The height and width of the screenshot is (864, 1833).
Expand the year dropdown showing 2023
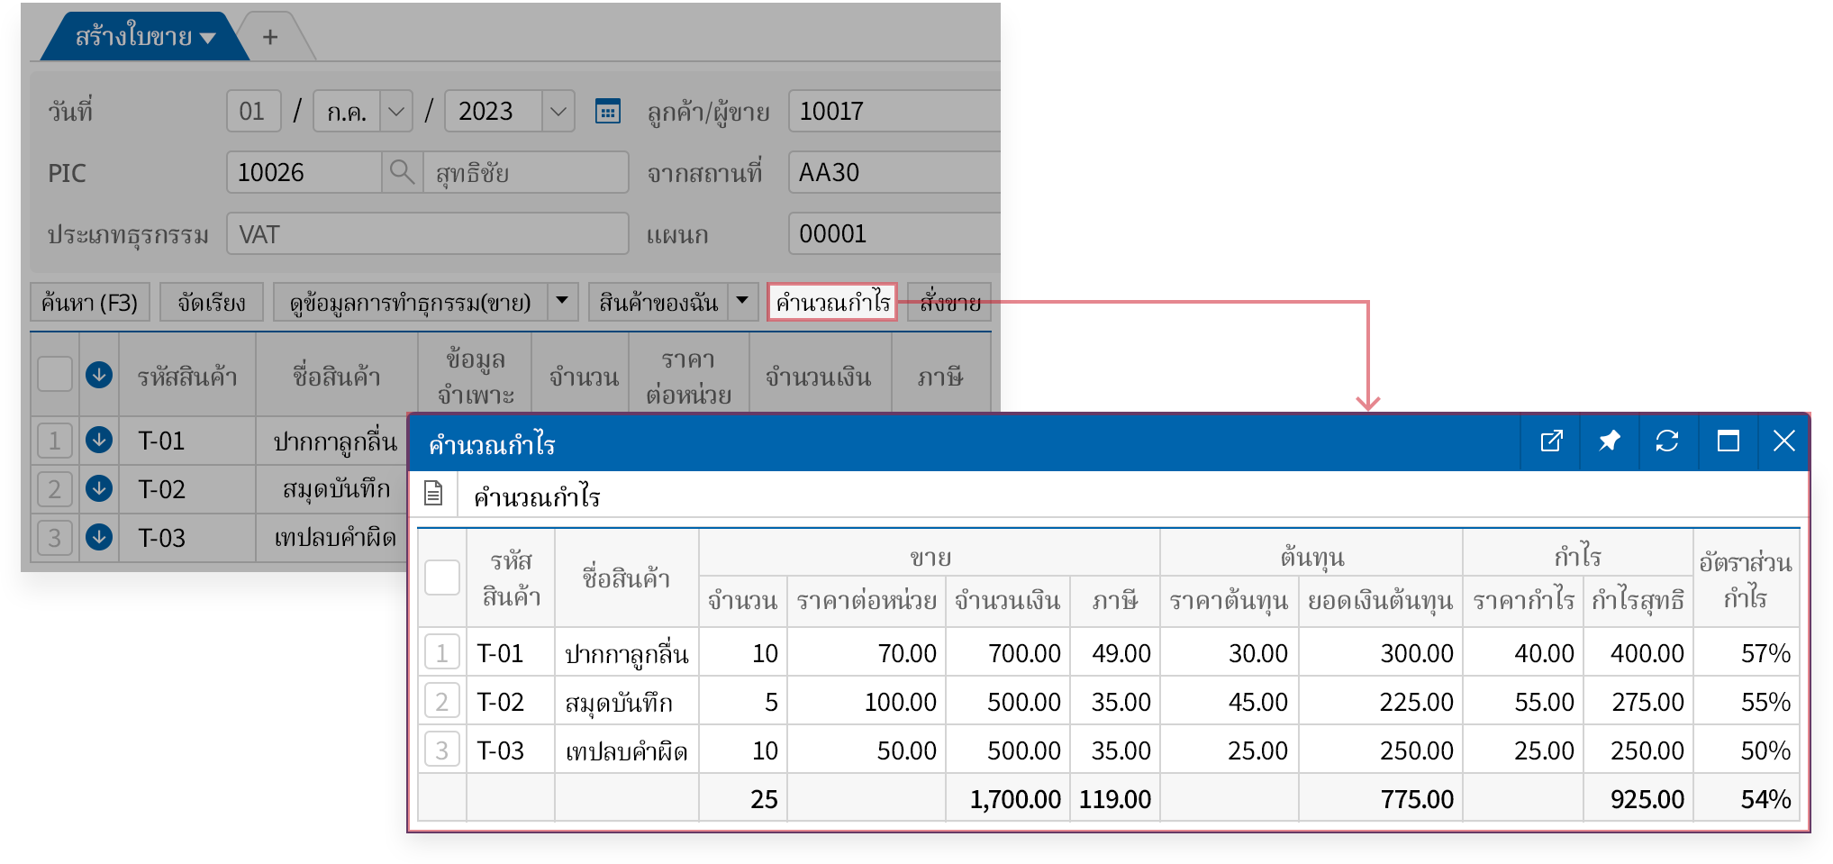click(558, 112)
